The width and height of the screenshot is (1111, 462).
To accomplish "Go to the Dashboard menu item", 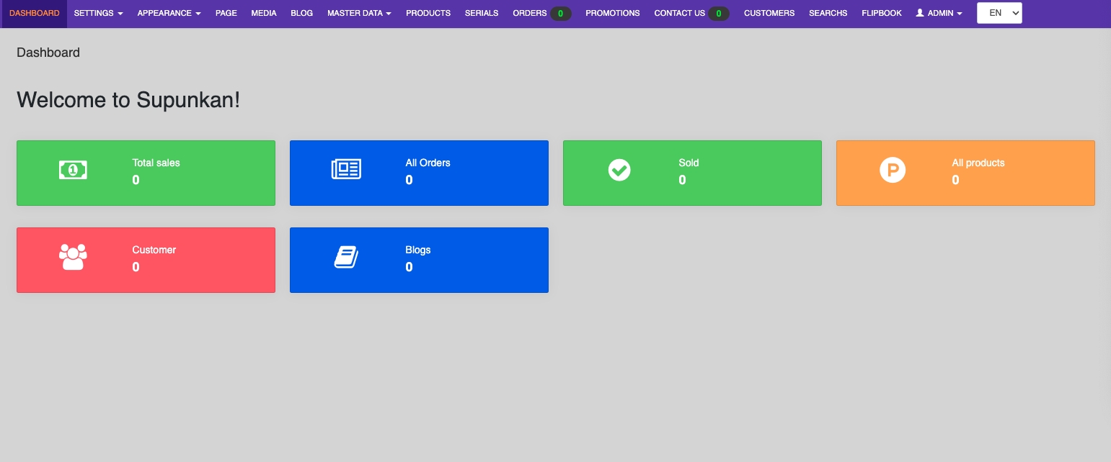I will 34,14.
